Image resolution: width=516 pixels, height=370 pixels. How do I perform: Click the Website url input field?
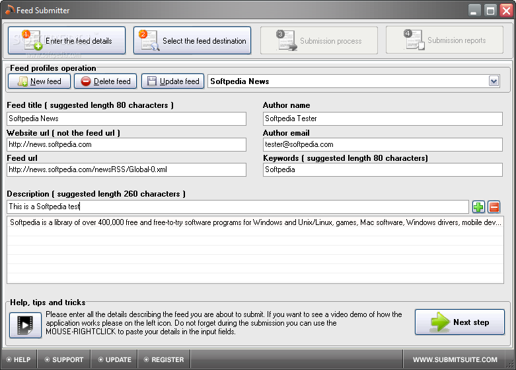(126, 144)
